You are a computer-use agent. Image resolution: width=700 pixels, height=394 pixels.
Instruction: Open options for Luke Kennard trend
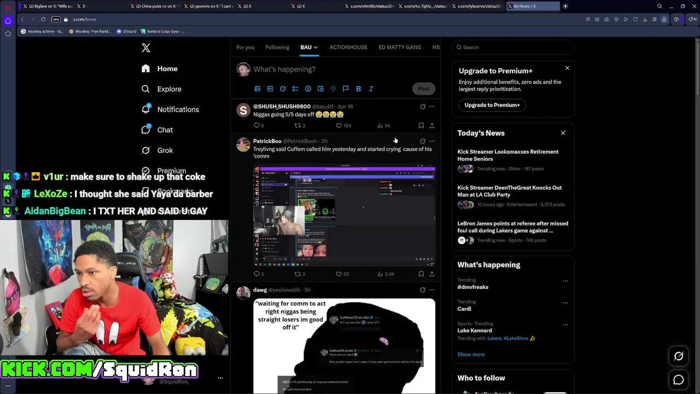565,325
